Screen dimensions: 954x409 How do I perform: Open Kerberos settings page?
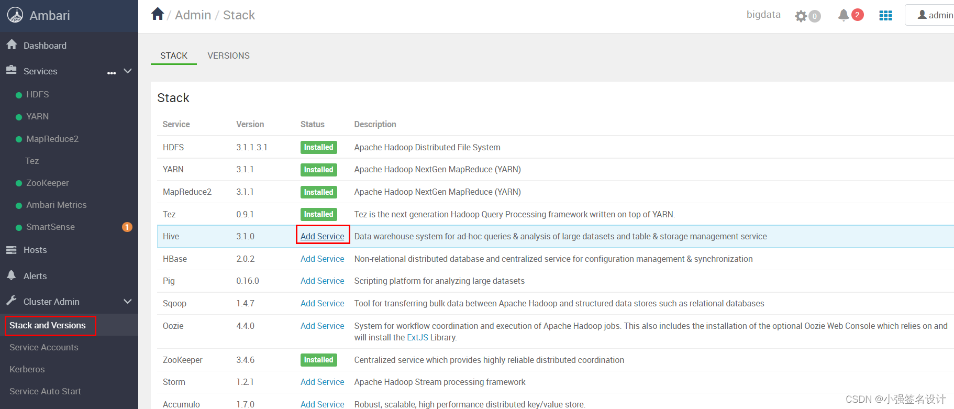pyautogui.click(x=27, y=369)
